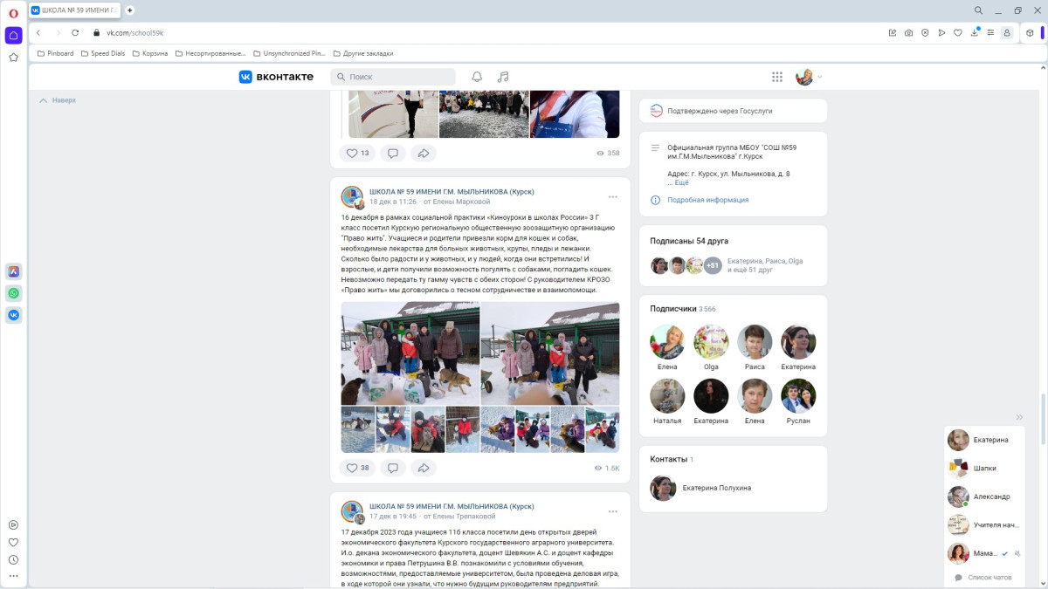Screen dimensions: 1048x589
Task: Open the sidebar three-dots settings
Action: point(13,576)
